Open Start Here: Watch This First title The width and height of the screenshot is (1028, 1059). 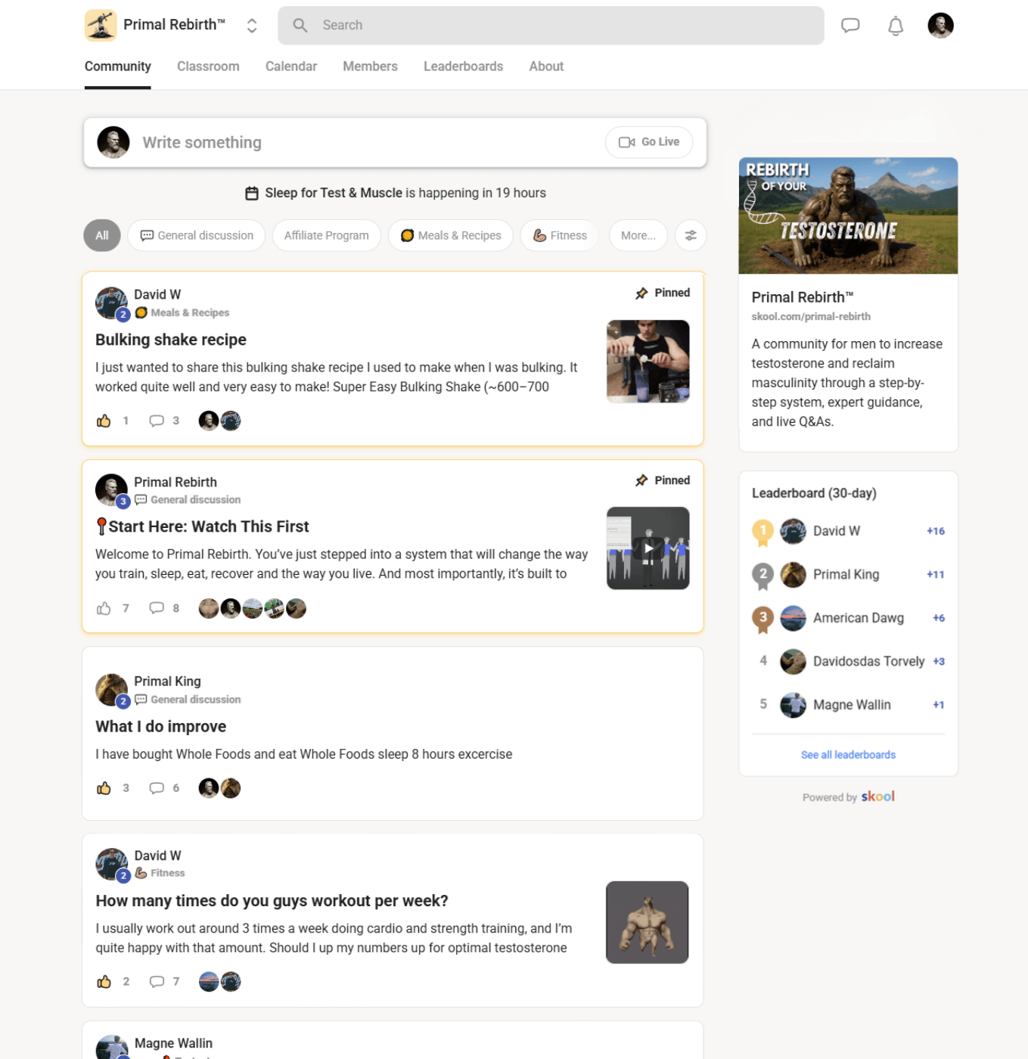(x=202, y=526)
